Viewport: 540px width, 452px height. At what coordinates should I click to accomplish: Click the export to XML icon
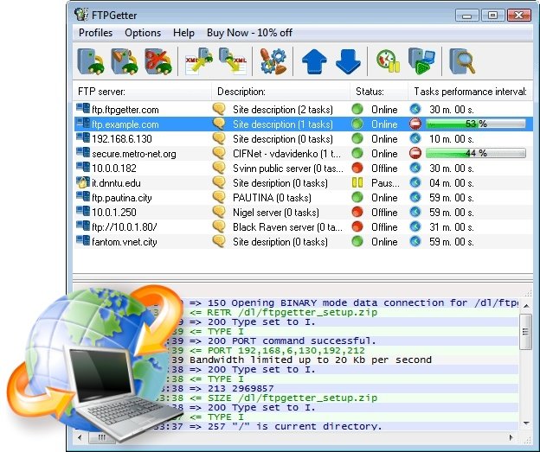(x=233, y=62)
